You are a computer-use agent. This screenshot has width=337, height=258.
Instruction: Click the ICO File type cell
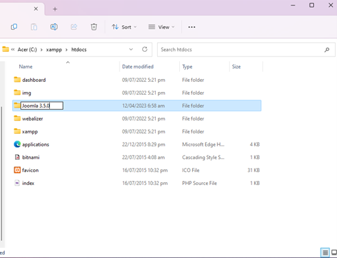(191, 170)
